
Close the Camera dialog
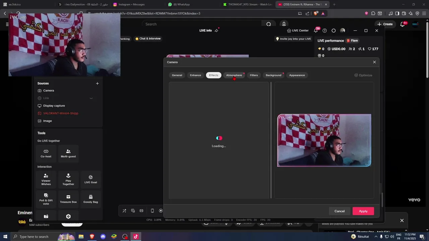[x=374, y=62]
